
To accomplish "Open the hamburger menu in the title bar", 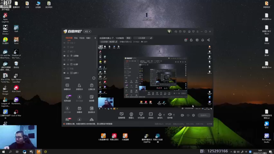I will click(x=198, y=31).
